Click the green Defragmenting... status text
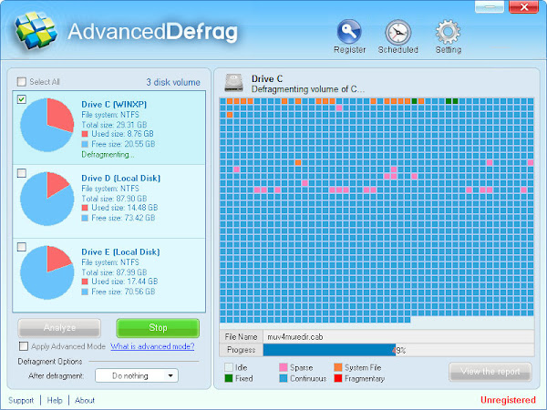This screenshot has height=410, width=547. (108, 155)
